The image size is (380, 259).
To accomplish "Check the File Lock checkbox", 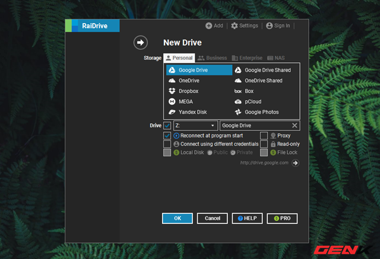I will pos(264,152).
